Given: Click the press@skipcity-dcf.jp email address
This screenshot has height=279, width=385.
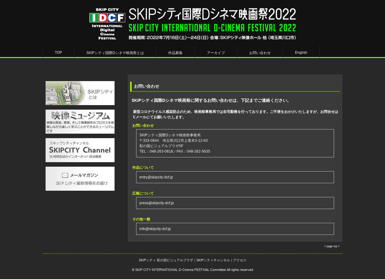Looking at the screenshot, I should (157, 203).
